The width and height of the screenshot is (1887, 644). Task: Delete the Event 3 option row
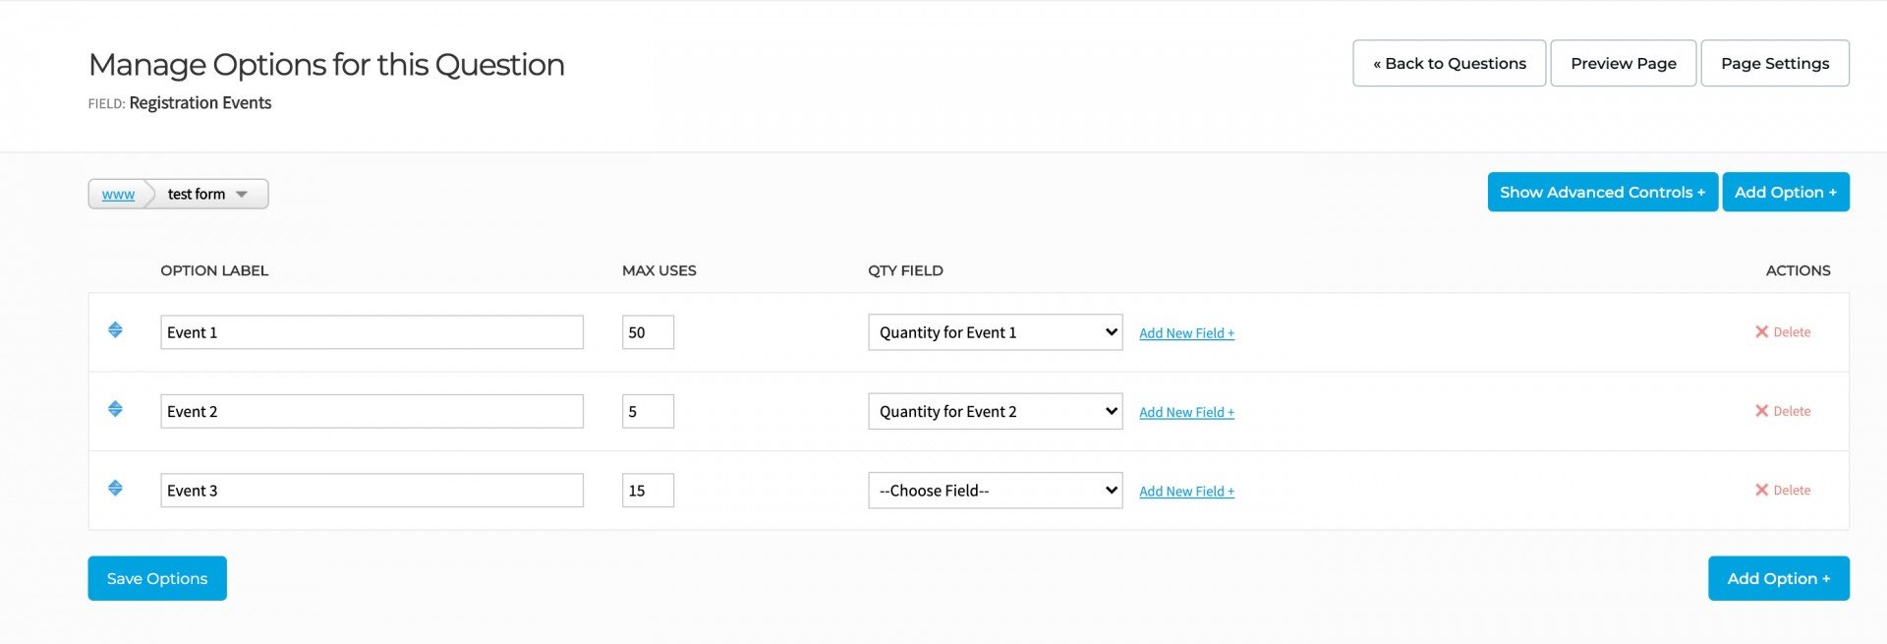click(x=1782, y=490)
